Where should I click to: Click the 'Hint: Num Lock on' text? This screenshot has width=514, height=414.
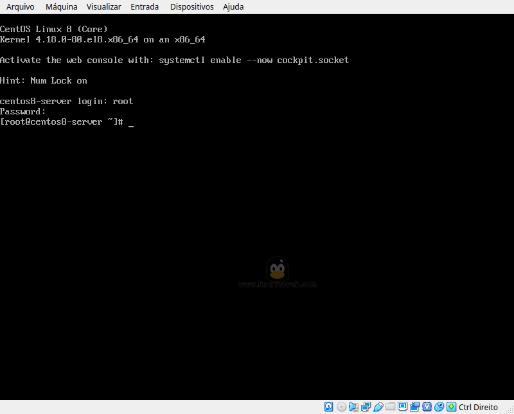tap(44, 81)
